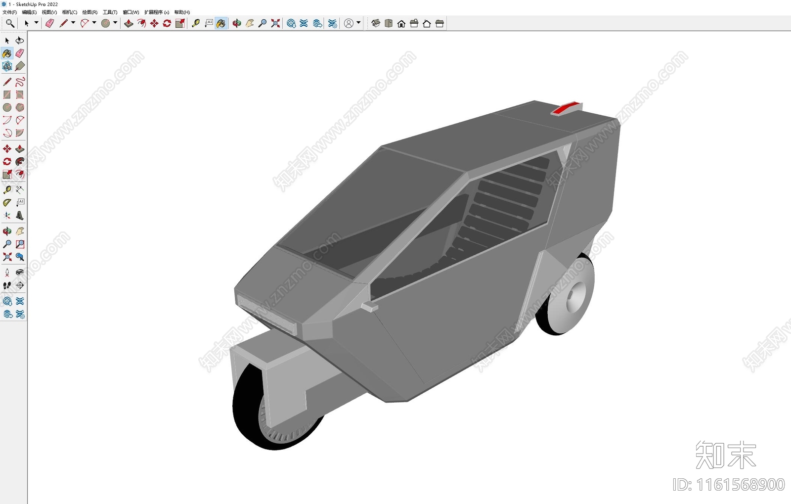
Task: Pick the Freehand drawing tool
Action: [x=20, y=82]
